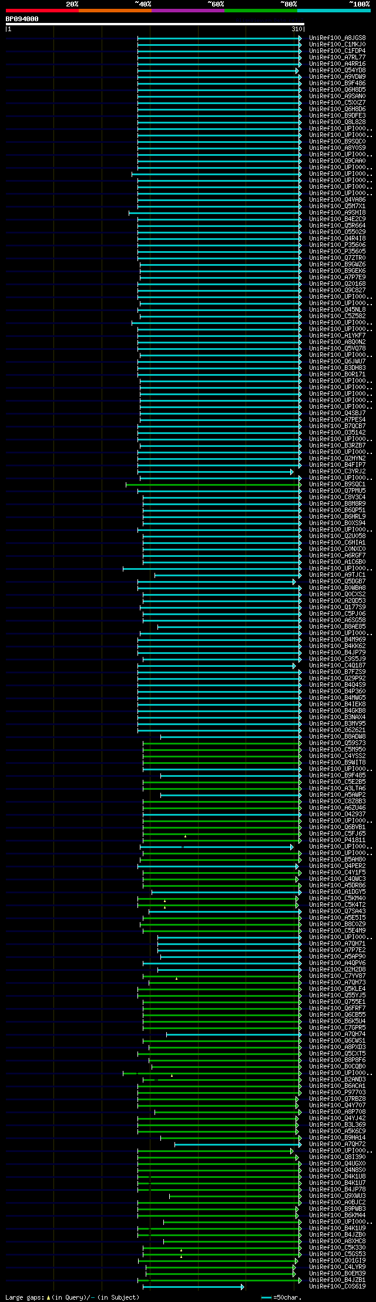
Task: Click the red 20% identity legend segment
Action: pos(42,11)
